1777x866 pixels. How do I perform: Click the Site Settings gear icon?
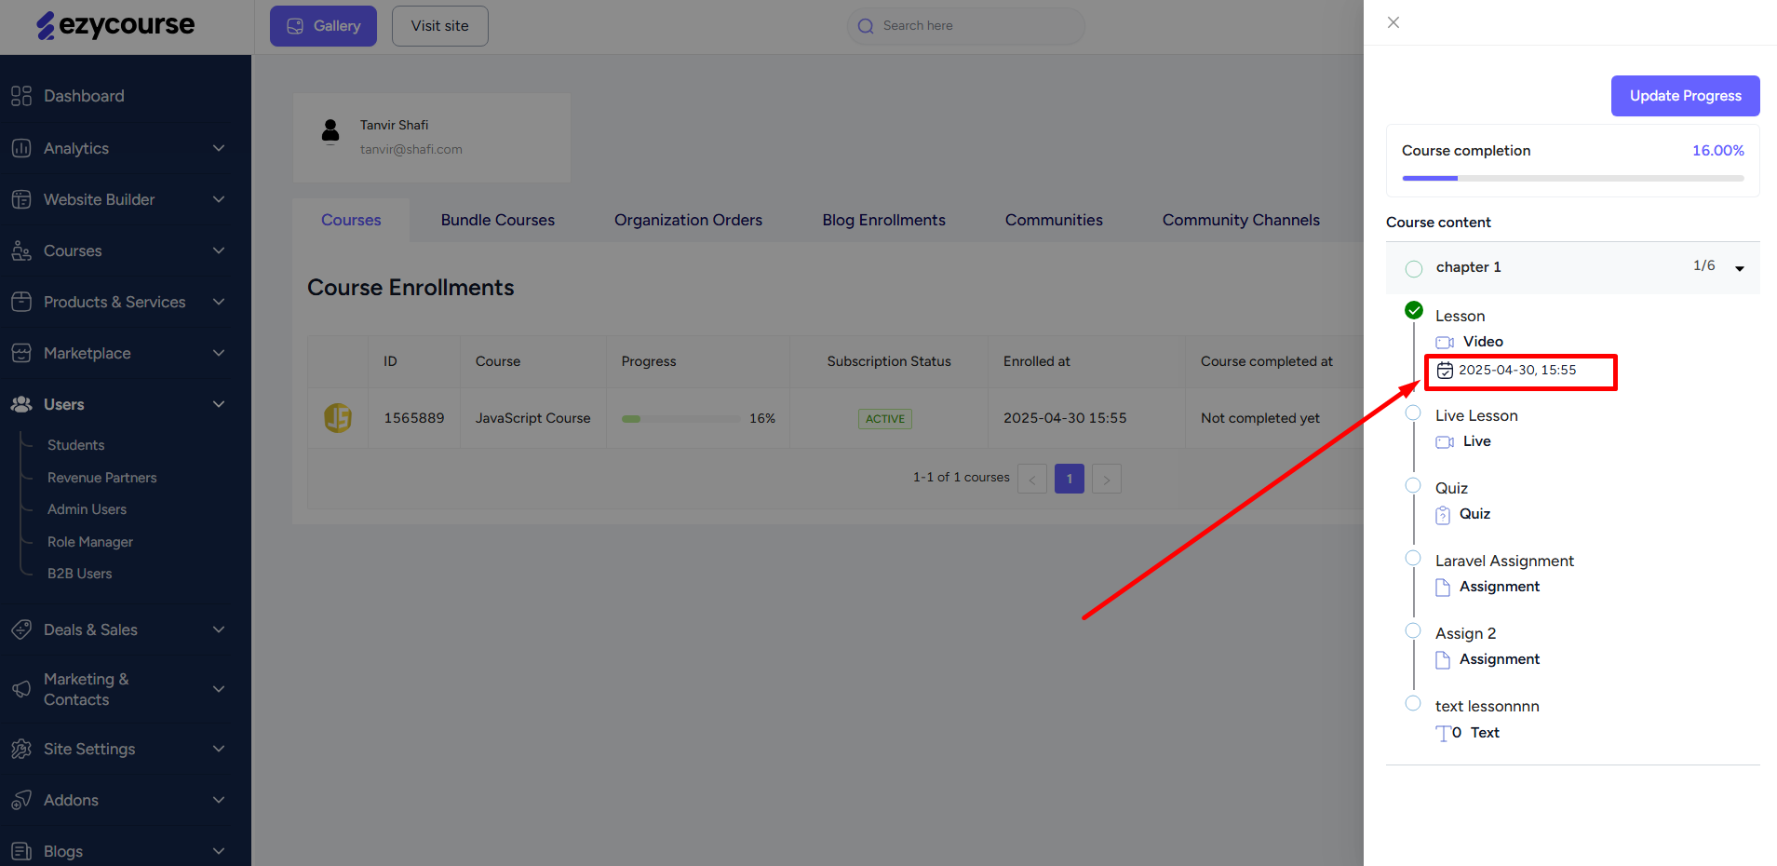pos(21,749)
